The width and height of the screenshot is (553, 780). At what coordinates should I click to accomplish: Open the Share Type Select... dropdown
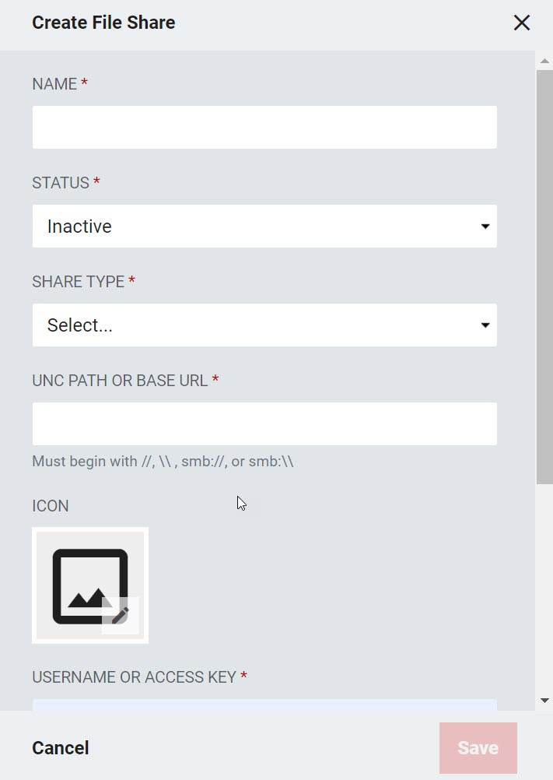point(264,325)
